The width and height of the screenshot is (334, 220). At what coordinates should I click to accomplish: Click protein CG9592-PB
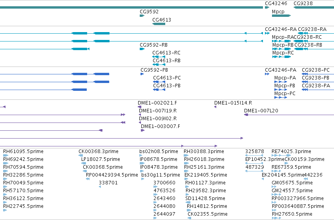click(x=142, y=74)
